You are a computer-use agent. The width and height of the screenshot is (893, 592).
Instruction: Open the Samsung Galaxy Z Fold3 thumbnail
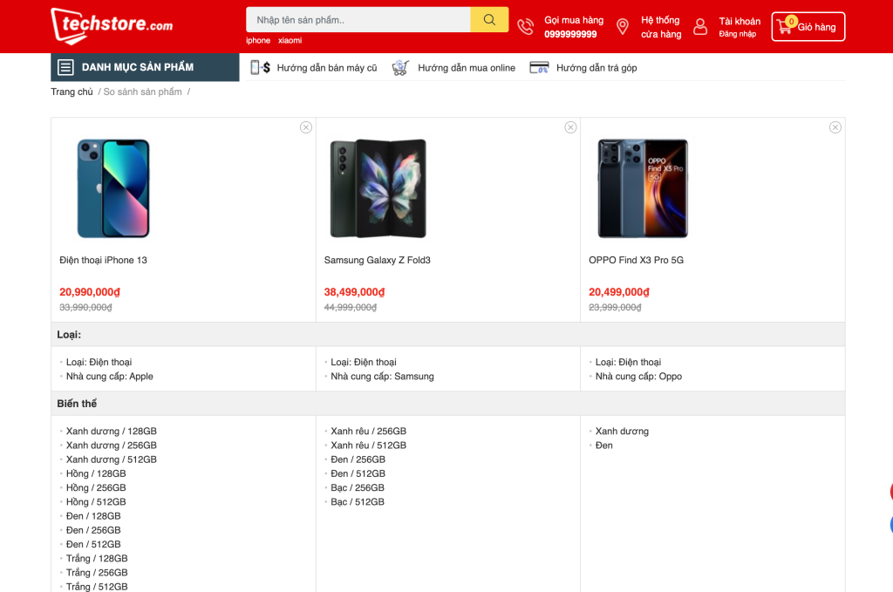coord(378,188)
